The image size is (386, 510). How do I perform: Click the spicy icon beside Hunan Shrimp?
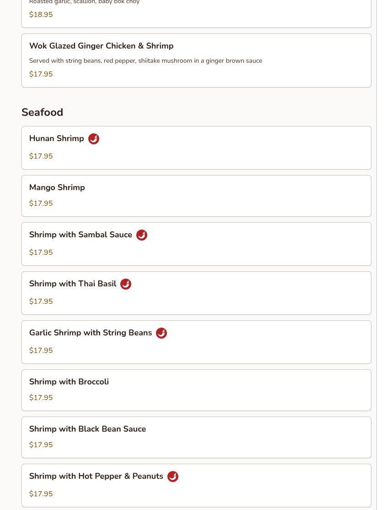coord(94,139)
